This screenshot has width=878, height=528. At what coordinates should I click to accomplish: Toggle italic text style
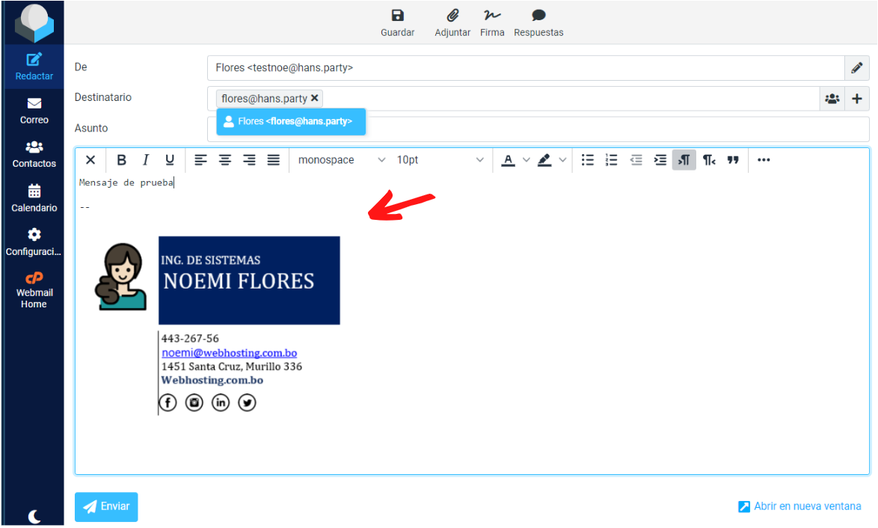146,160
